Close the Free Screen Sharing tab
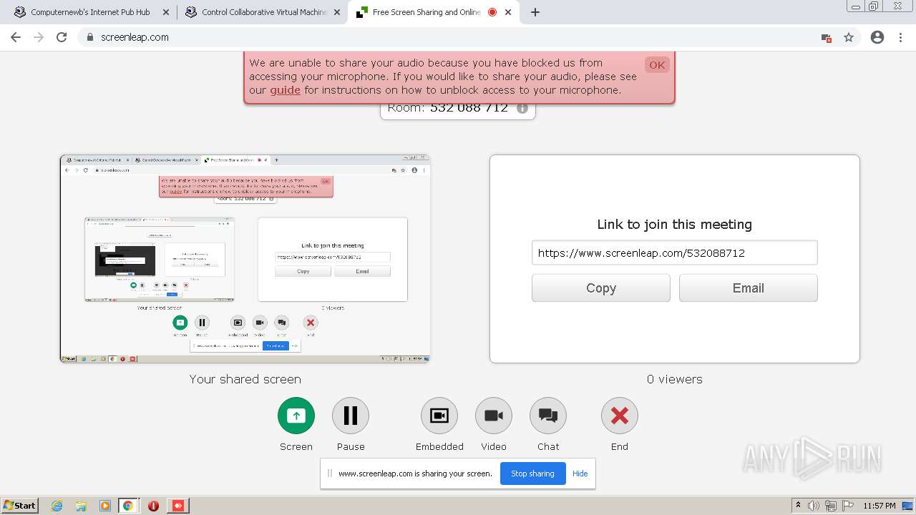Image resolution: width=916 pixels, height=515 pixels. tap(510, 12)
